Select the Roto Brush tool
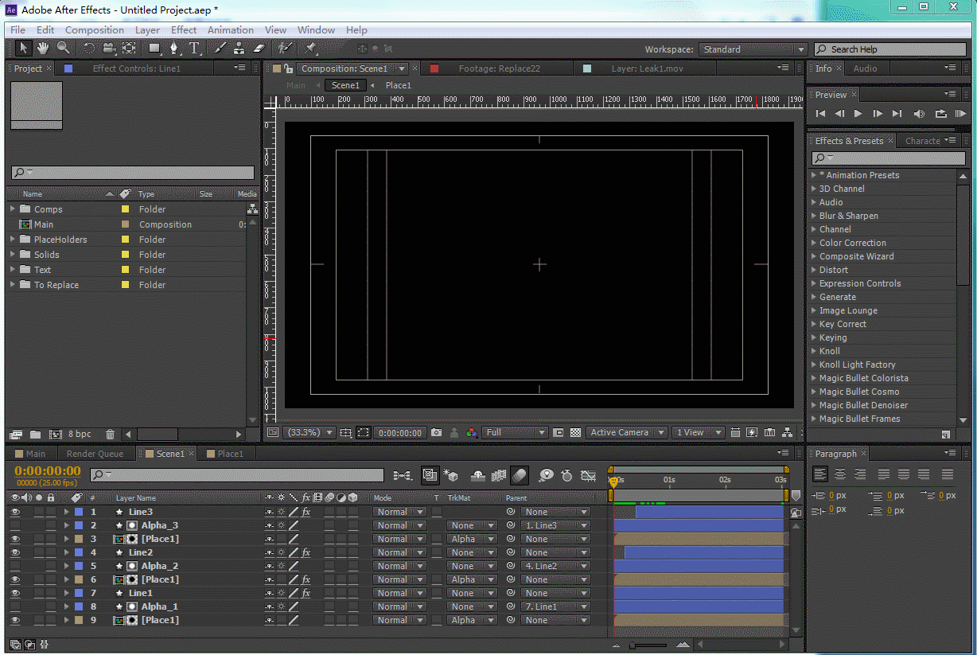The height and width of the screenshot is (655, 977). tap(284, 49)
